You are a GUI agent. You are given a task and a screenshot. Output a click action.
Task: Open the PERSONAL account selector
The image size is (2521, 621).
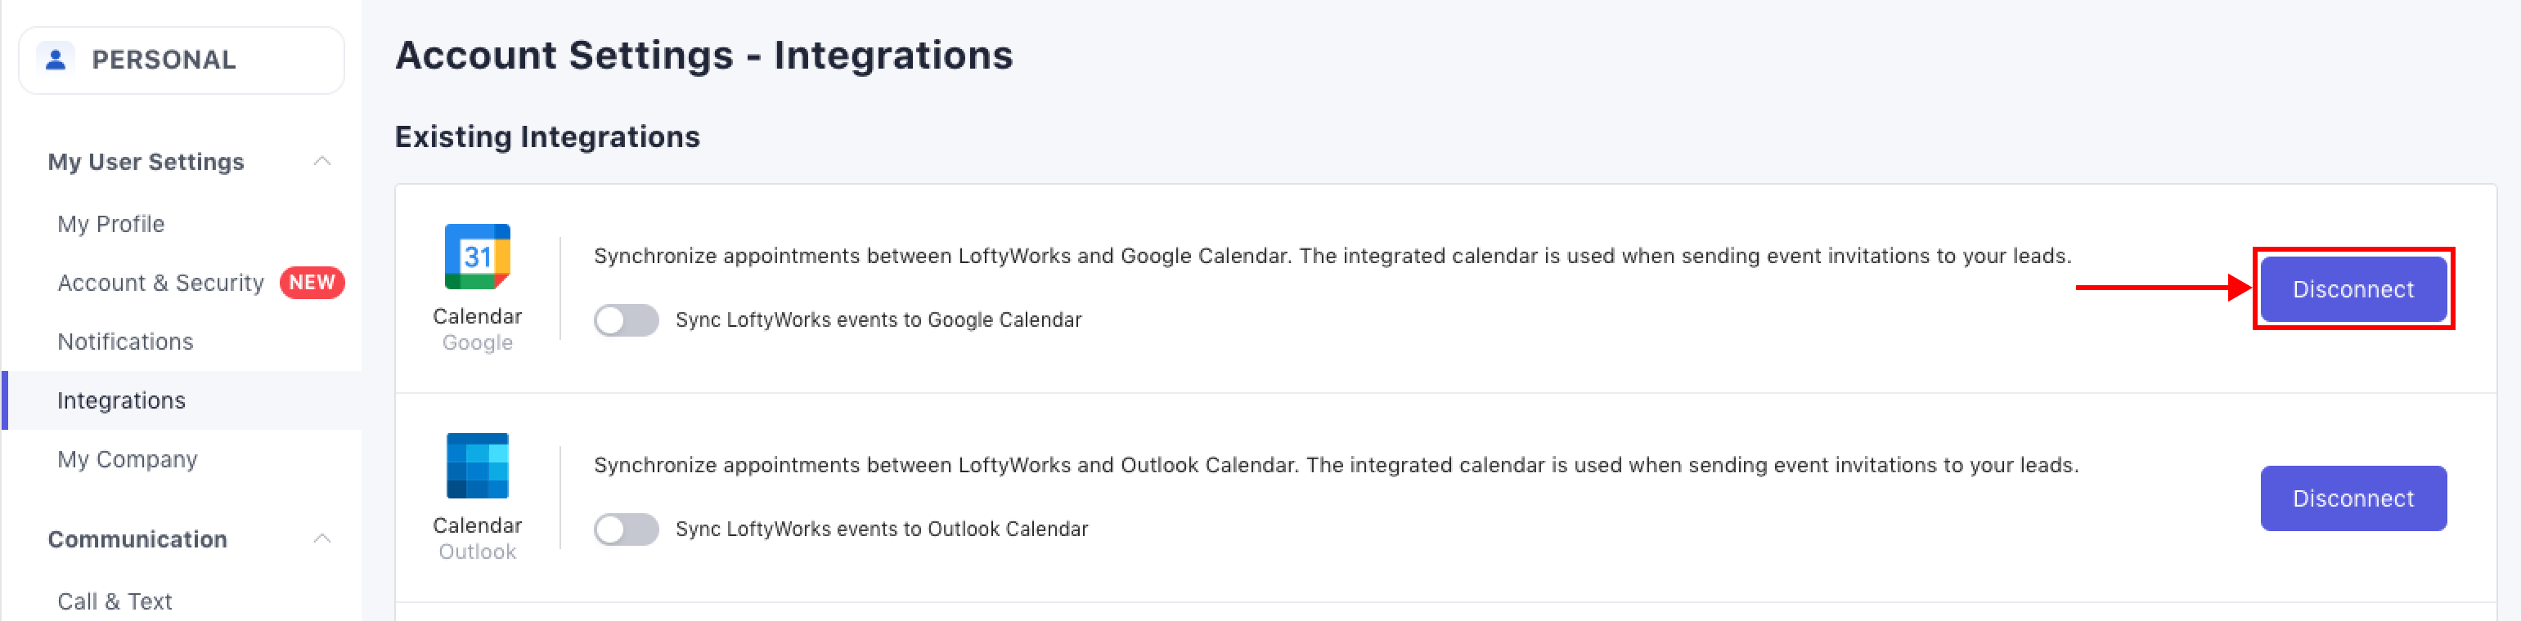coord(181,60)
